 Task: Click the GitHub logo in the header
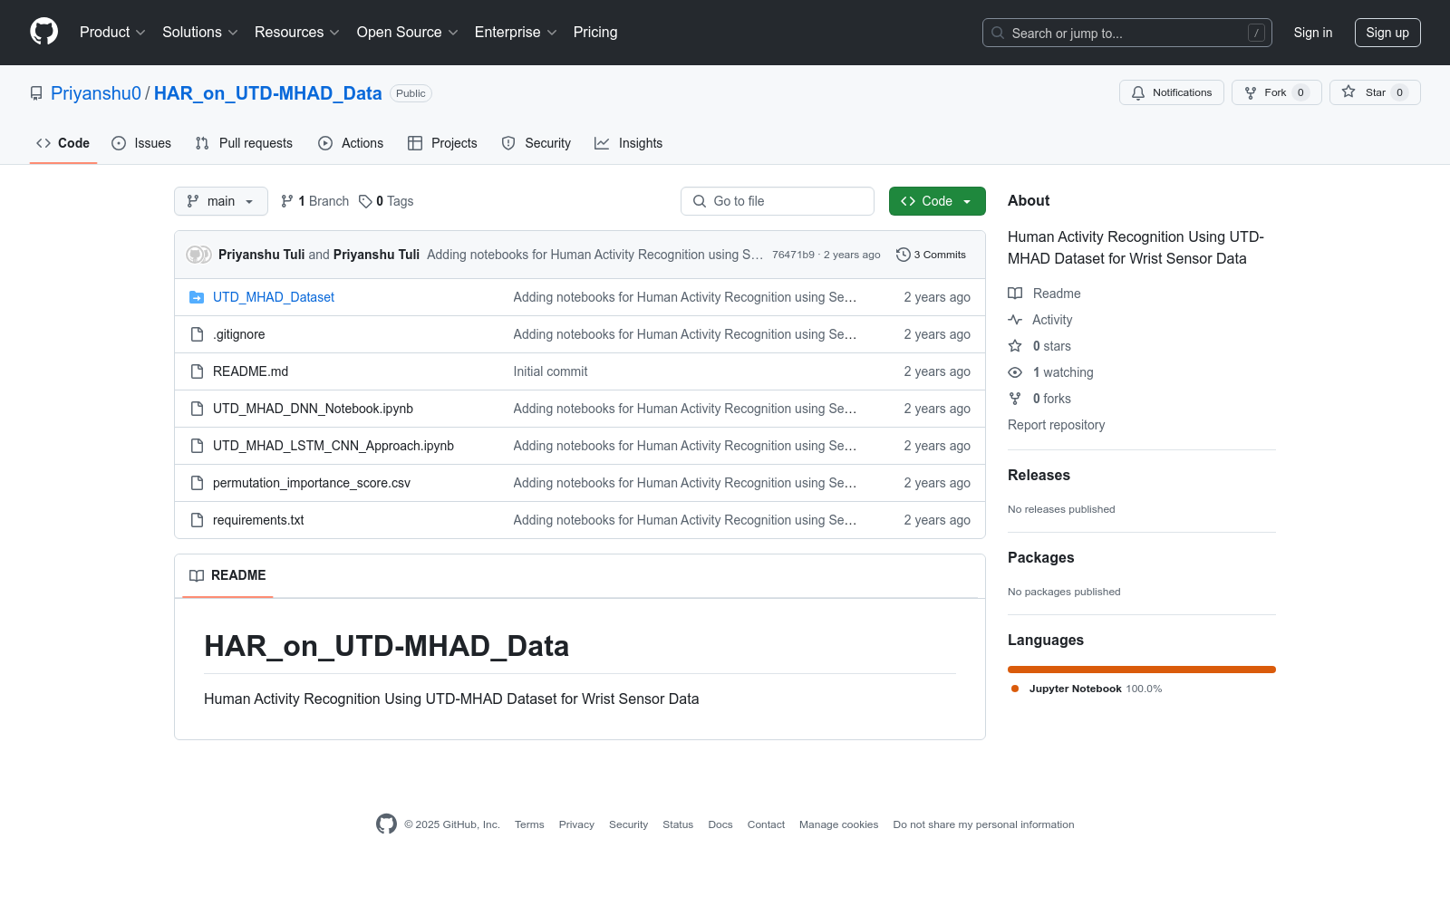pos(43,32)
